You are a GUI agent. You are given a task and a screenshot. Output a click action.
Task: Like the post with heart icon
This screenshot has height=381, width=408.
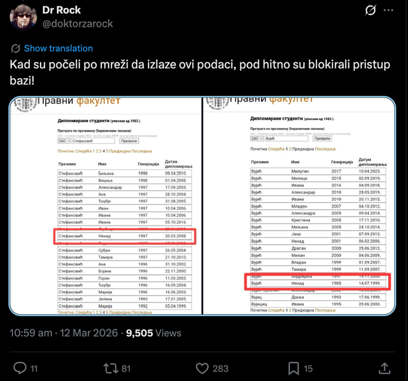pyautogui.click(x=202, y=368)
